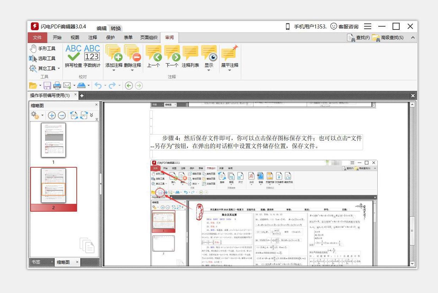Close the 操作手册编写使用(1) document tab

tap(75, 95)
